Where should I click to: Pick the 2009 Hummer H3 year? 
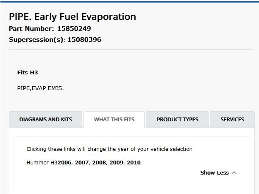(x=117, y=162)
